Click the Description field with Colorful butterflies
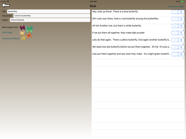 [52, 16]
